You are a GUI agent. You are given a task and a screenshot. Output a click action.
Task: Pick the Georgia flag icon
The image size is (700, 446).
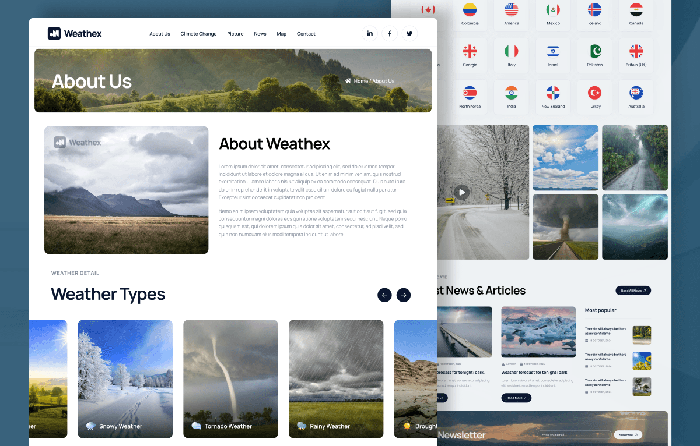tap(470, 51)
